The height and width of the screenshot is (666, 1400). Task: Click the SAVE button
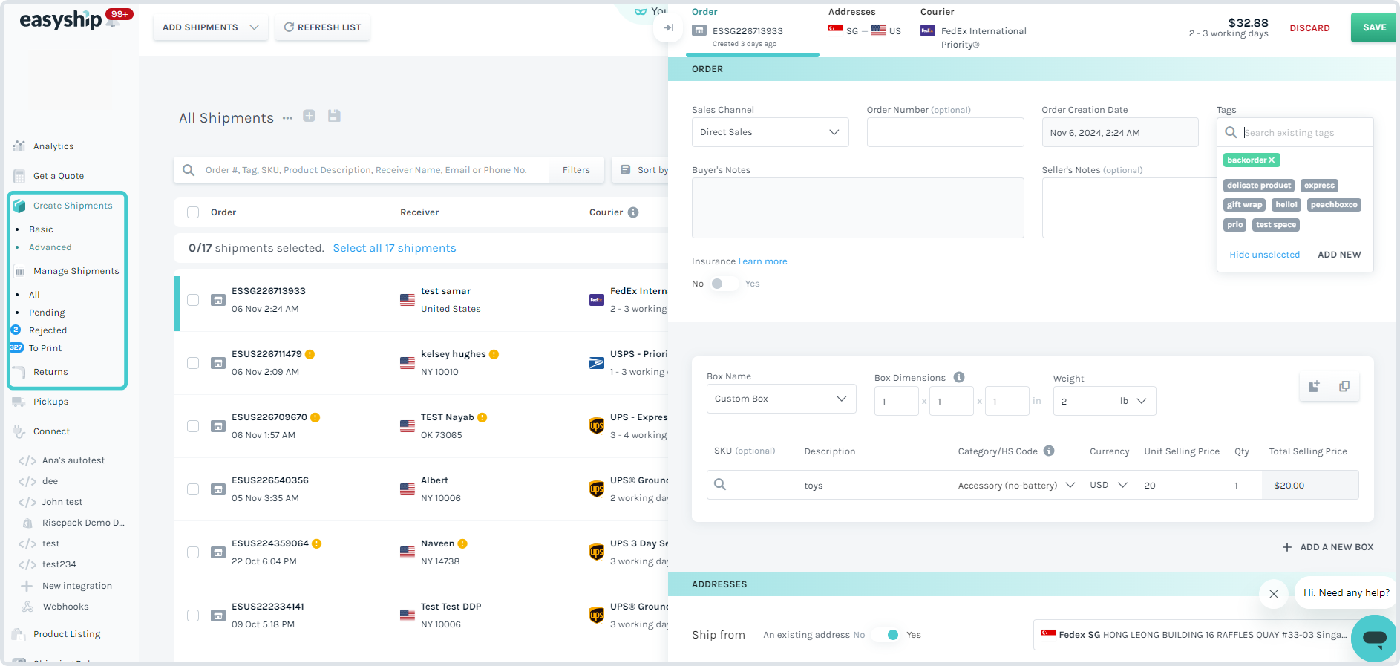click(1374, 27)
